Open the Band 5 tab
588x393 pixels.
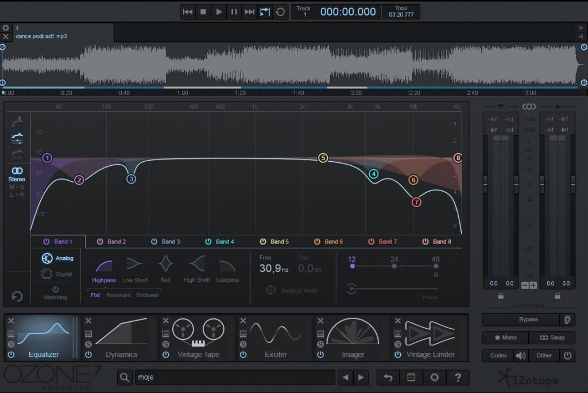coord(280,242)
